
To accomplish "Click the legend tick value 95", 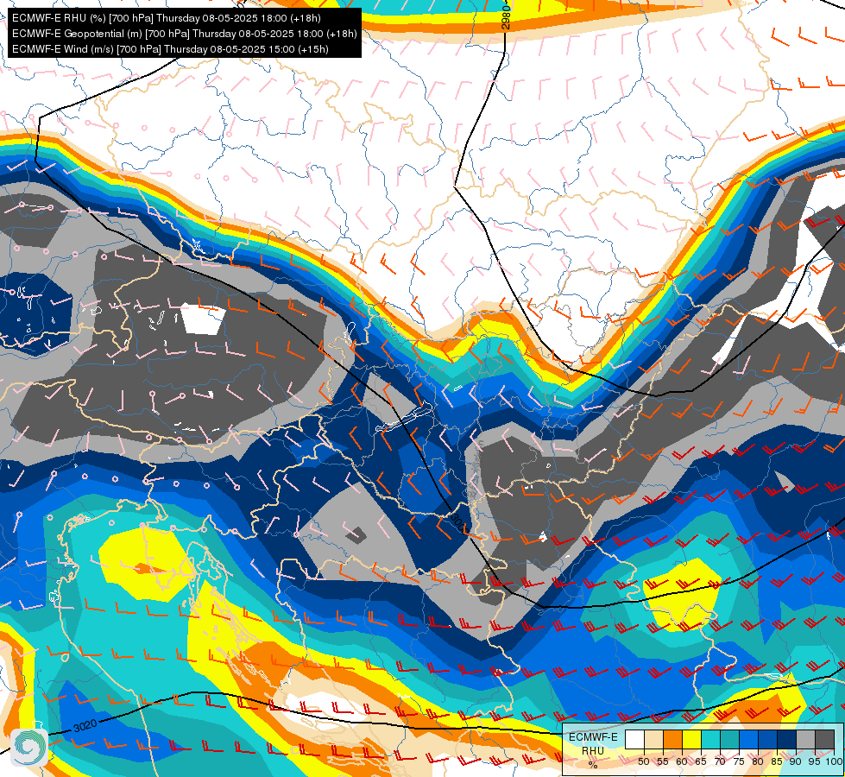I will point(814,762).
